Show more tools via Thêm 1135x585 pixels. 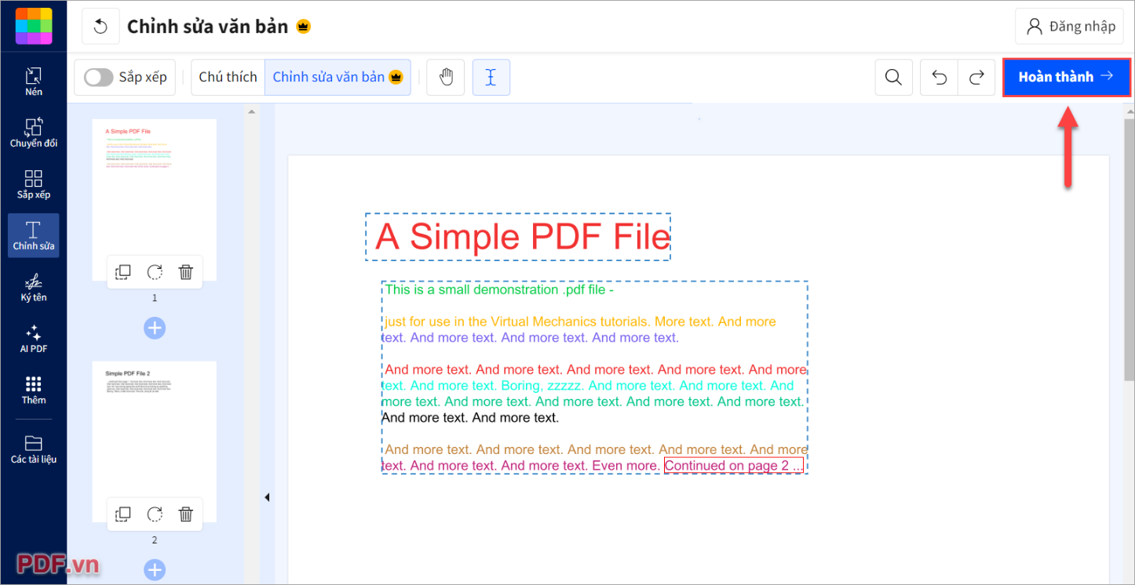[x=34, y=390]
